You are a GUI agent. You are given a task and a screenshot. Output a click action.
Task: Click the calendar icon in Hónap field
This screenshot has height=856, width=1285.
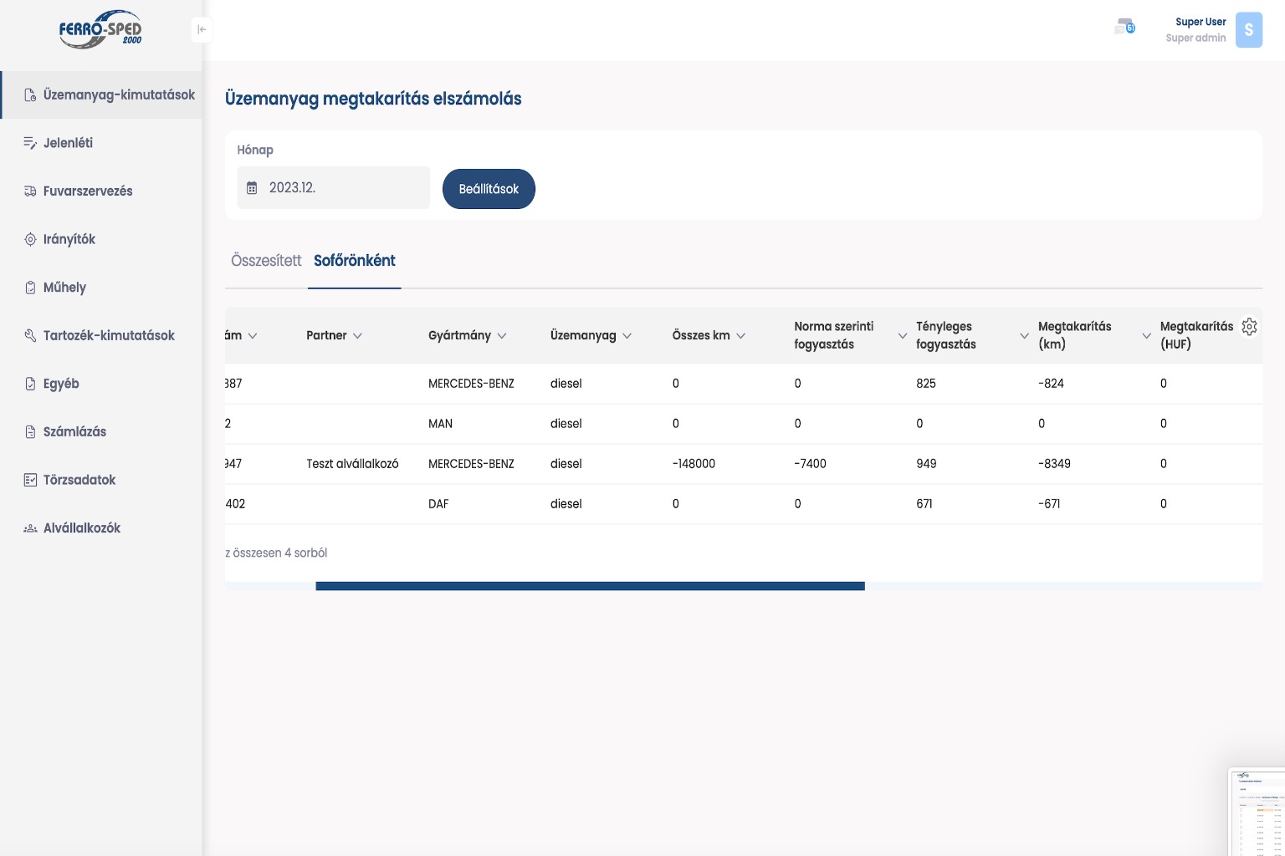pyautogui.click(x=252, y=188)
